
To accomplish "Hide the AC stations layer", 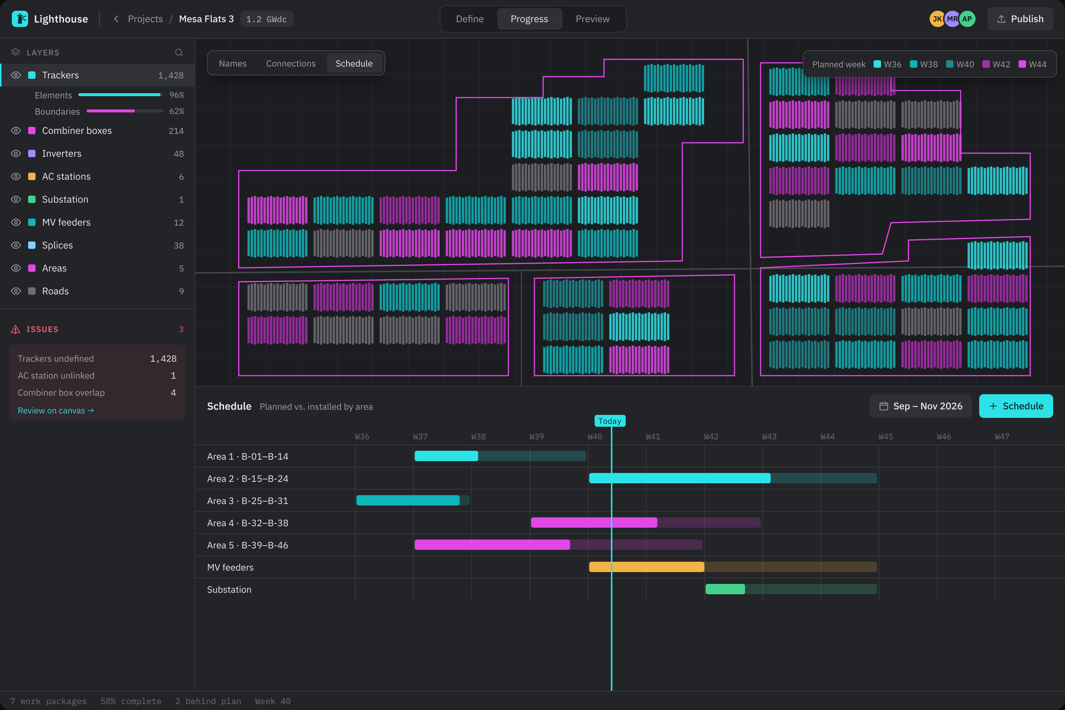I will click(x=16, y=177).
